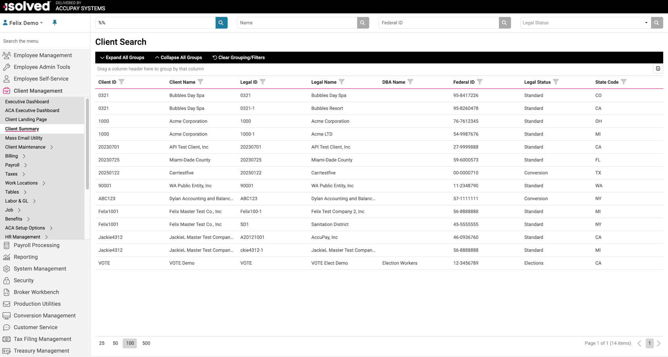The image size is (668, 357).
Task: Click the Federal ID search magnifier button
Action: pos(504,23)
